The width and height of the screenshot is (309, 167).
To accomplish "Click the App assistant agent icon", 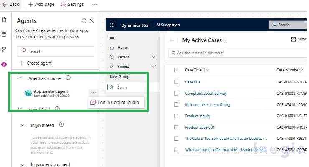I will click(28, 93).
